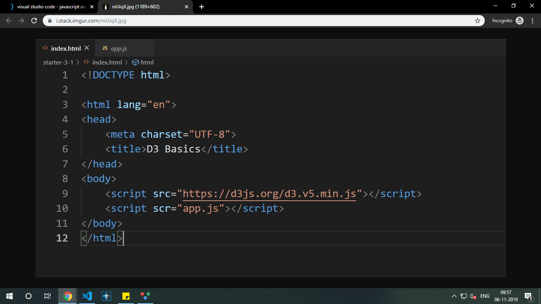541x304 pixels.
Task: Click the "D3 Basics" title text
Action: 173,149
